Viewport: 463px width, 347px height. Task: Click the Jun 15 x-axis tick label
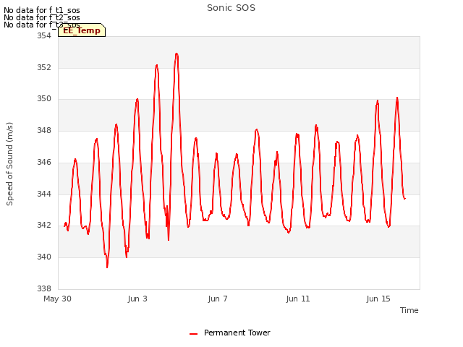click(x=378, y=299)
